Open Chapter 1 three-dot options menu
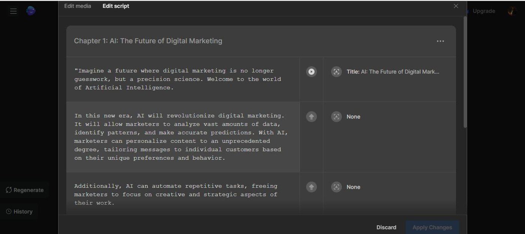This screenshot has height=234, width=525. click(x=440, y=41)
